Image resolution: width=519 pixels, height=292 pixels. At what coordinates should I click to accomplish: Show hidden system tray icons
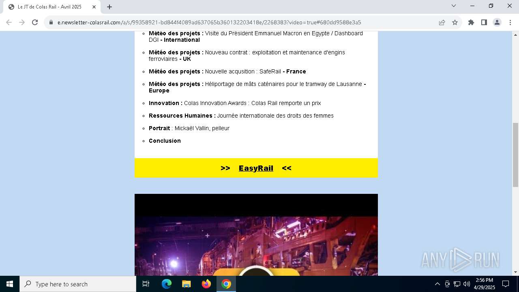[437, 284]
